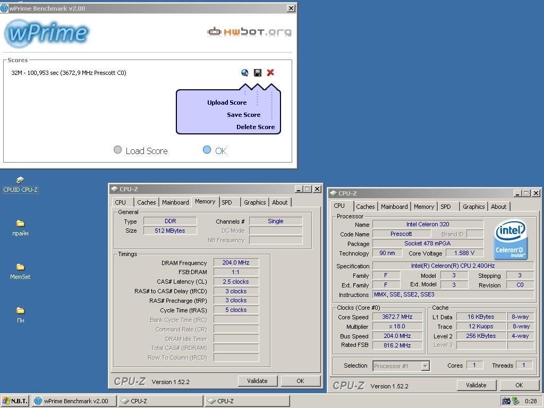This screenshot has height=408, width=544.
Task: Click the HWBOT.org logo in wPrime
Action: click(x=249, y=32)
